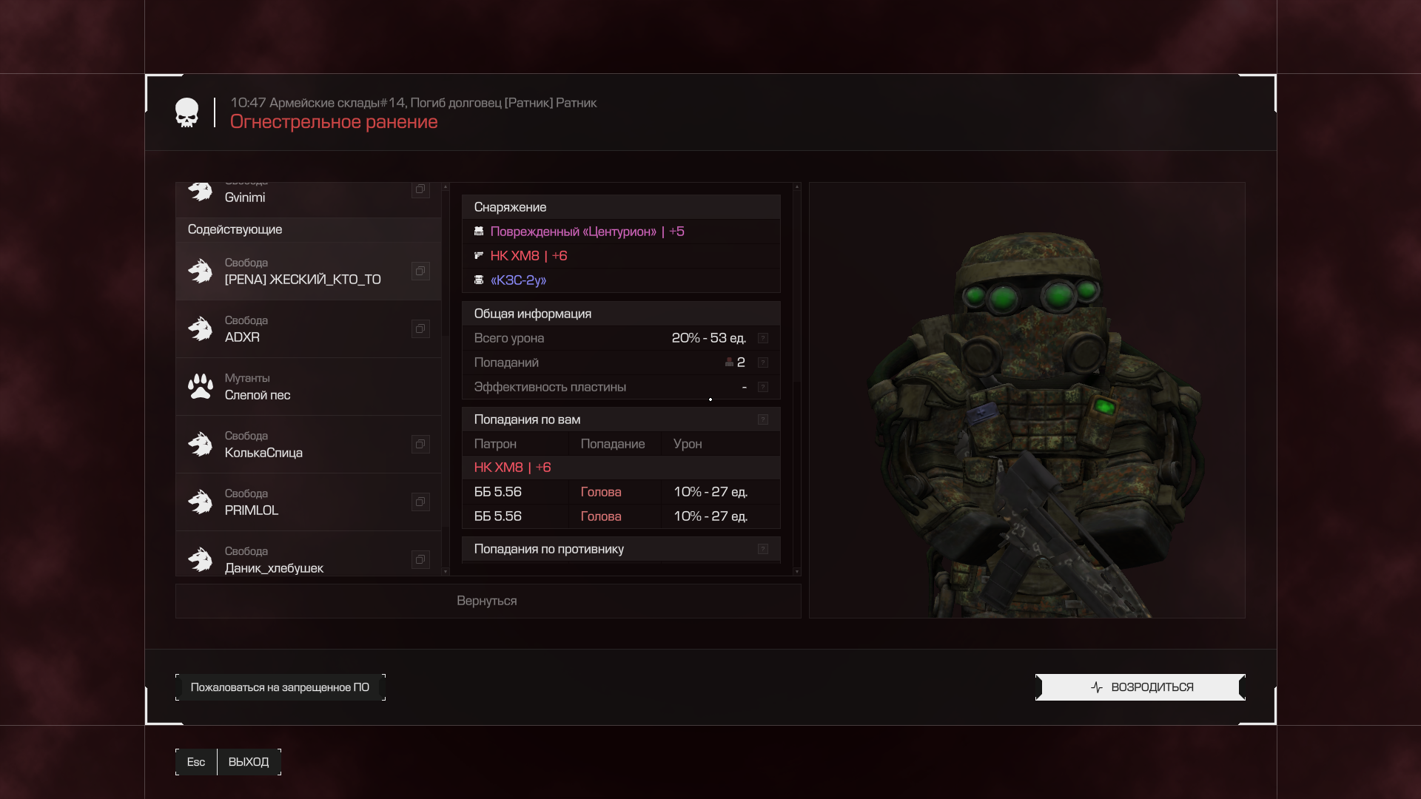Open help icon for Попадания по противнику
The height and width of the screenshot is (799, 1421).
763,549
